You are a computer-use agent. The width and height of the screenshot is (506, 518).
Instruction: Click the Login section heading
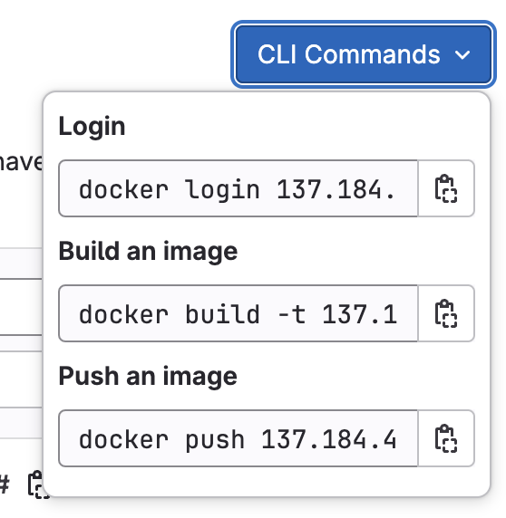point(92,126)
